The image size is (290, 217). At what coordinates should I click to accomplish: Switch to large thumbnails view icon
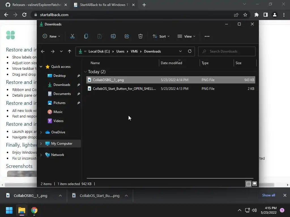click(x=255, y=184)
